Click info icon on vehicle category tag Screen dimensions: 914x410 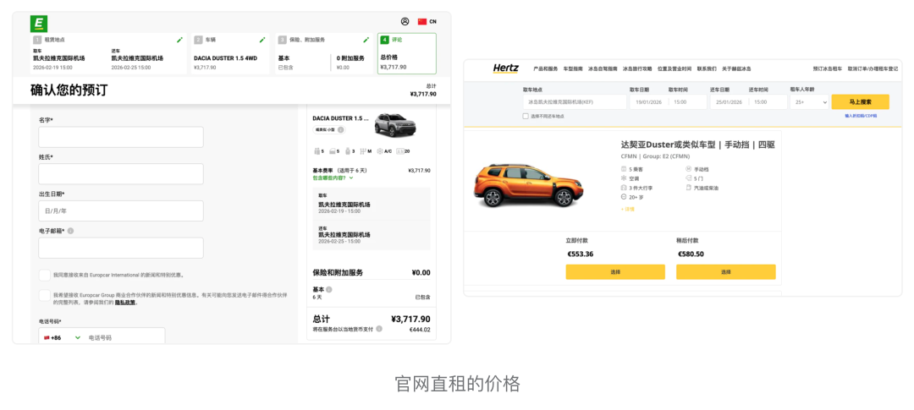341,130
